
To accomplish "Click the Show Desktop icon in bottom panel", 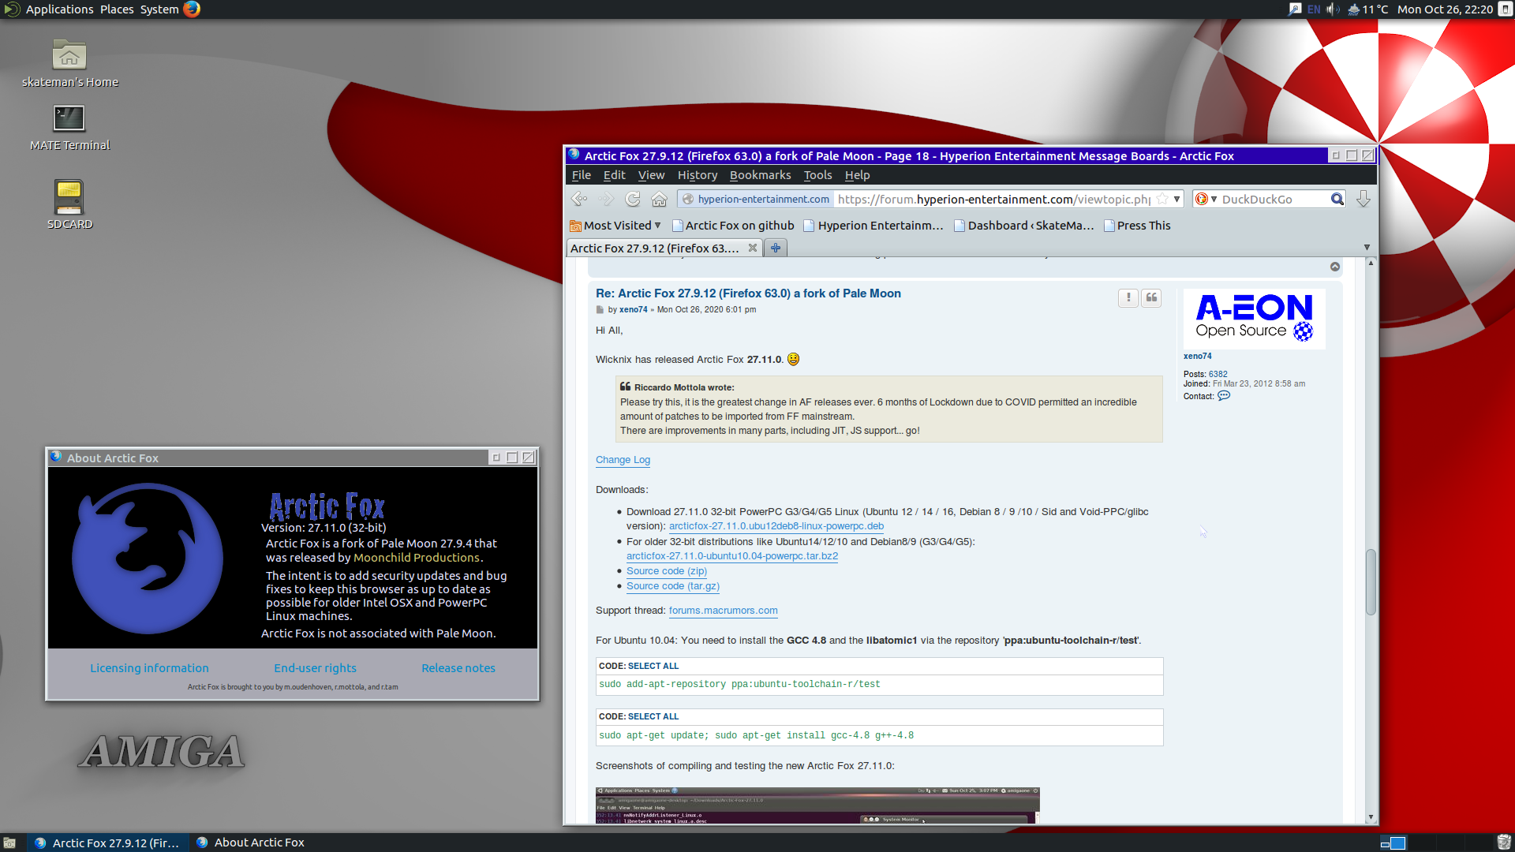I will click(9, 843).
